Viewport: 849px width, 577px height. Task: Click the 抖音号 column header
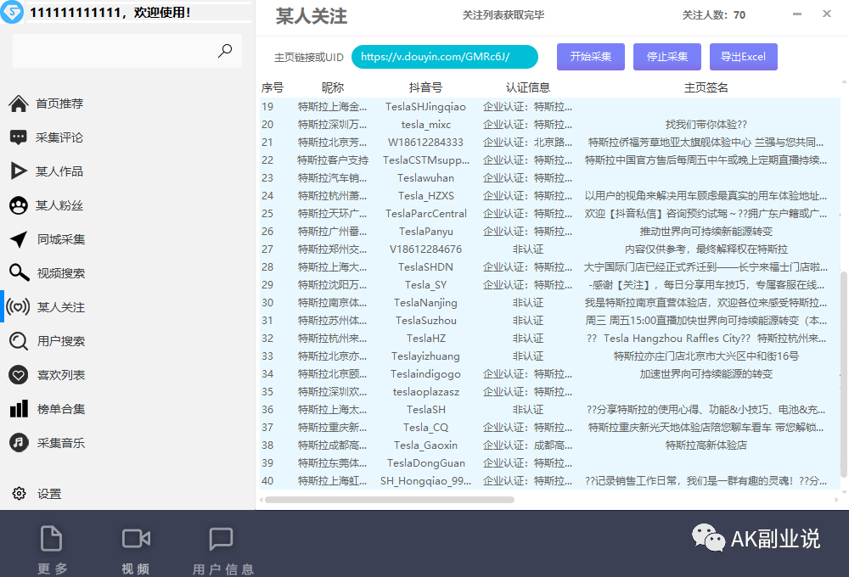coord(425,87)
